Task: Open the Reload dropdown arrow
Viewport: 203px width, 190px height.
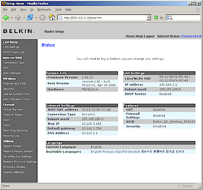Action: [x=36, y=18]
